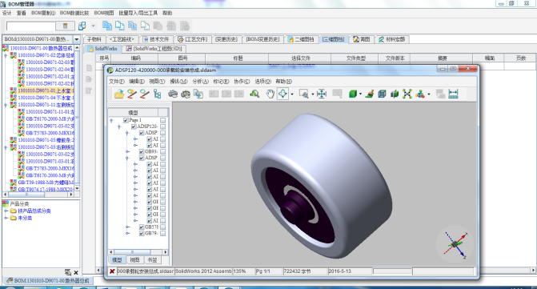Click the blue wireframe cube icon
The image size is (537, 289).
tap(382, 94)
